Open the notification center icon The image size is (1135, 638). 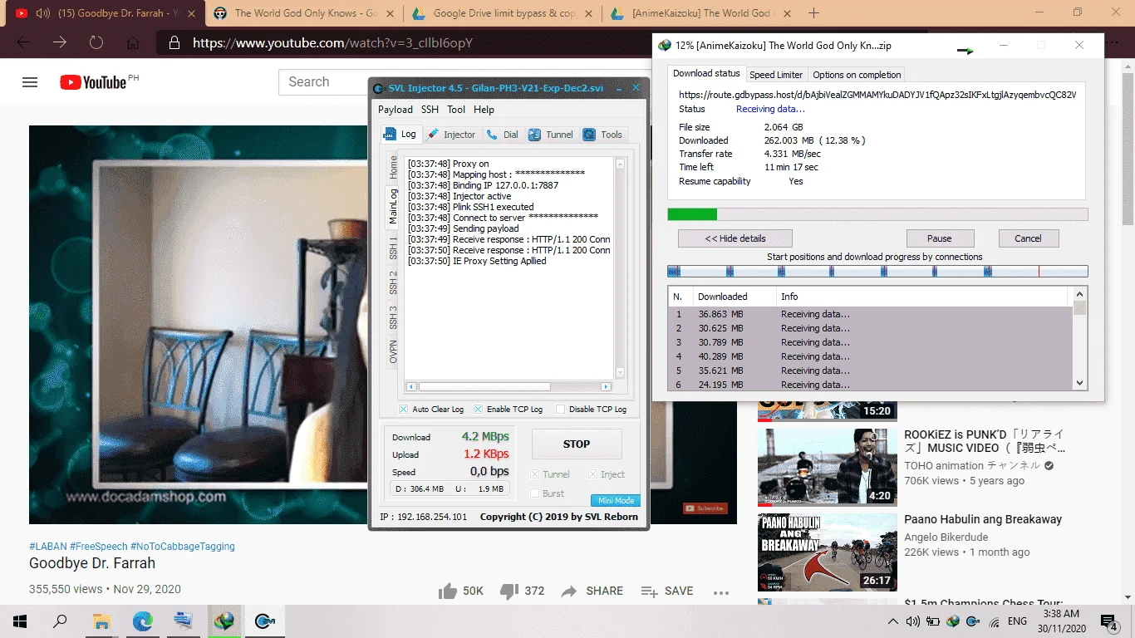tap(1108, 621)
